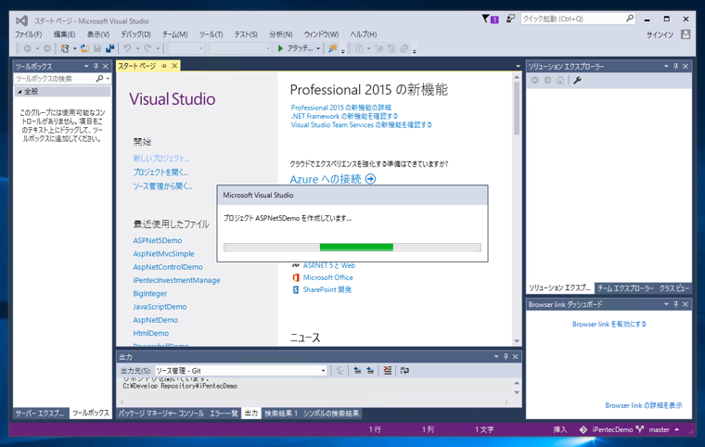Click the SharePoint 開発 link

(x=327, y=289)
